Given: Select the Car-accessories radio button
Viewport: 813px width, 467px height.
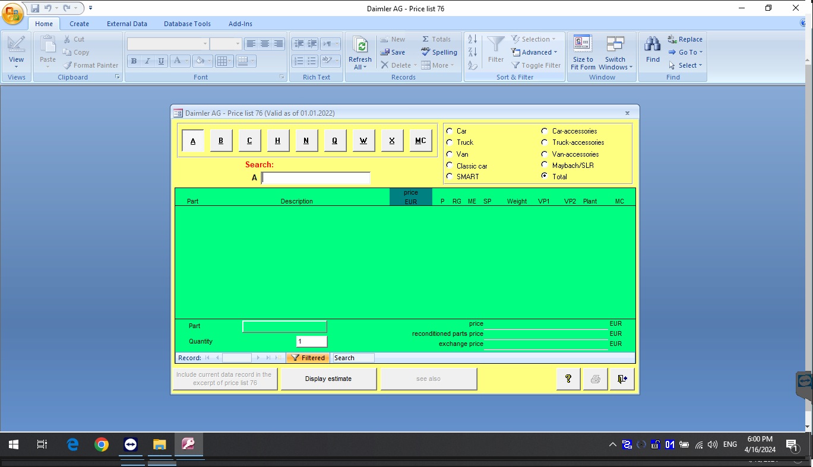Looking at the screenshot, I should tap(545, 131).
